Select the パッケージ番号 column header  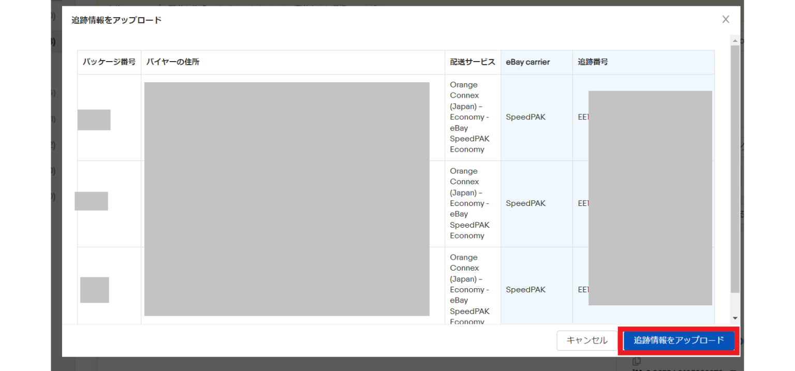coord(109,62)
